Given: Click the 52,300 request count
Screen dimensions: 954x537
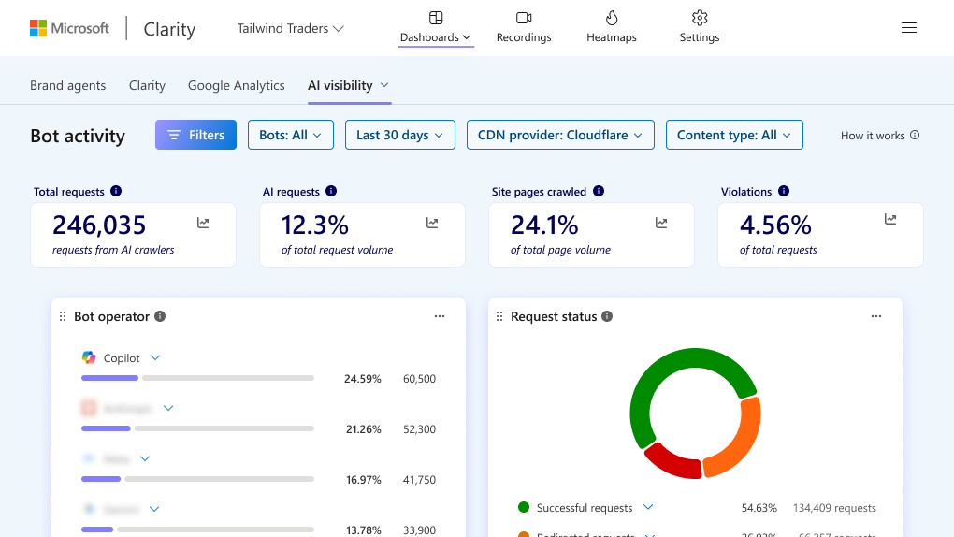Looking at the screenshot, I should (419, 429).
